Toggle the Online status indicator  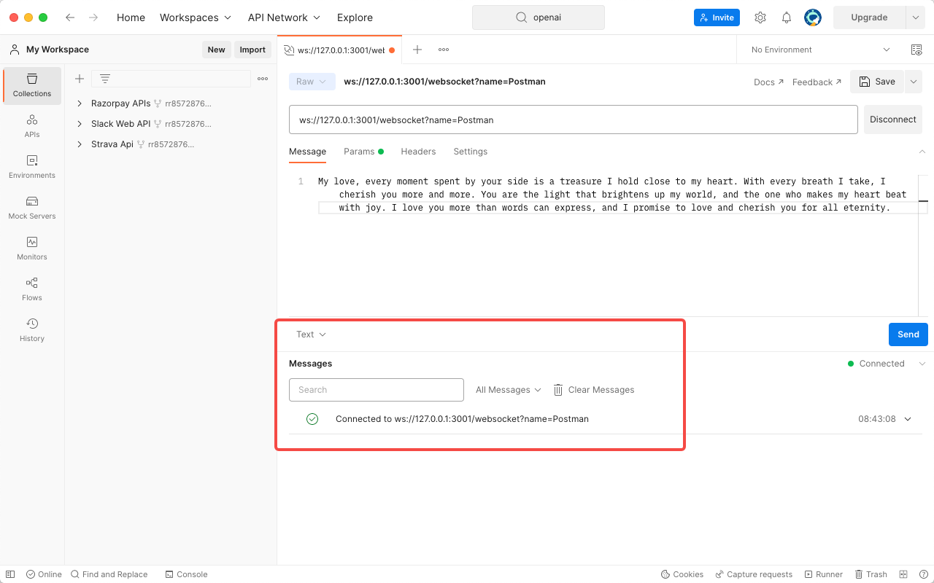43,574
